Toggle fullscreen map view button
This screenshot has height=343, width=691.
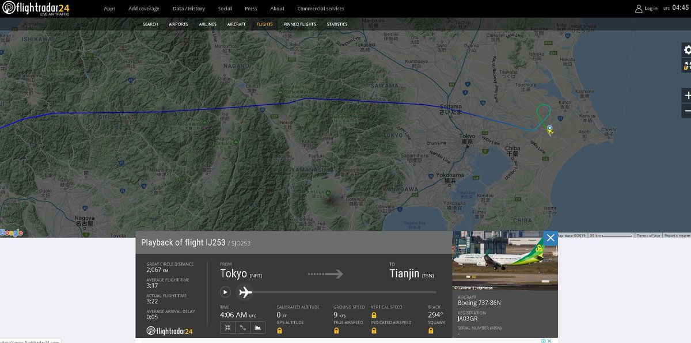687,65
